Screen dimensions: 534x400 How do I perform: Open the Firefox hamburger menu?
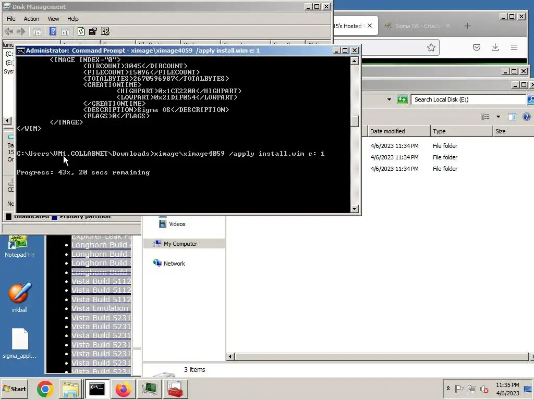point(514,47)
